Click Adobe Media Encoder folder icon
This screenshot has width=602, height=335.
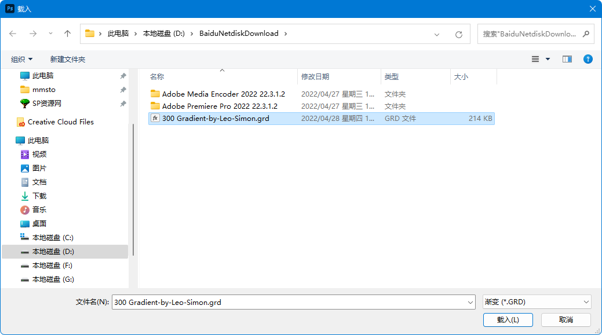click(x=155, y=94)
